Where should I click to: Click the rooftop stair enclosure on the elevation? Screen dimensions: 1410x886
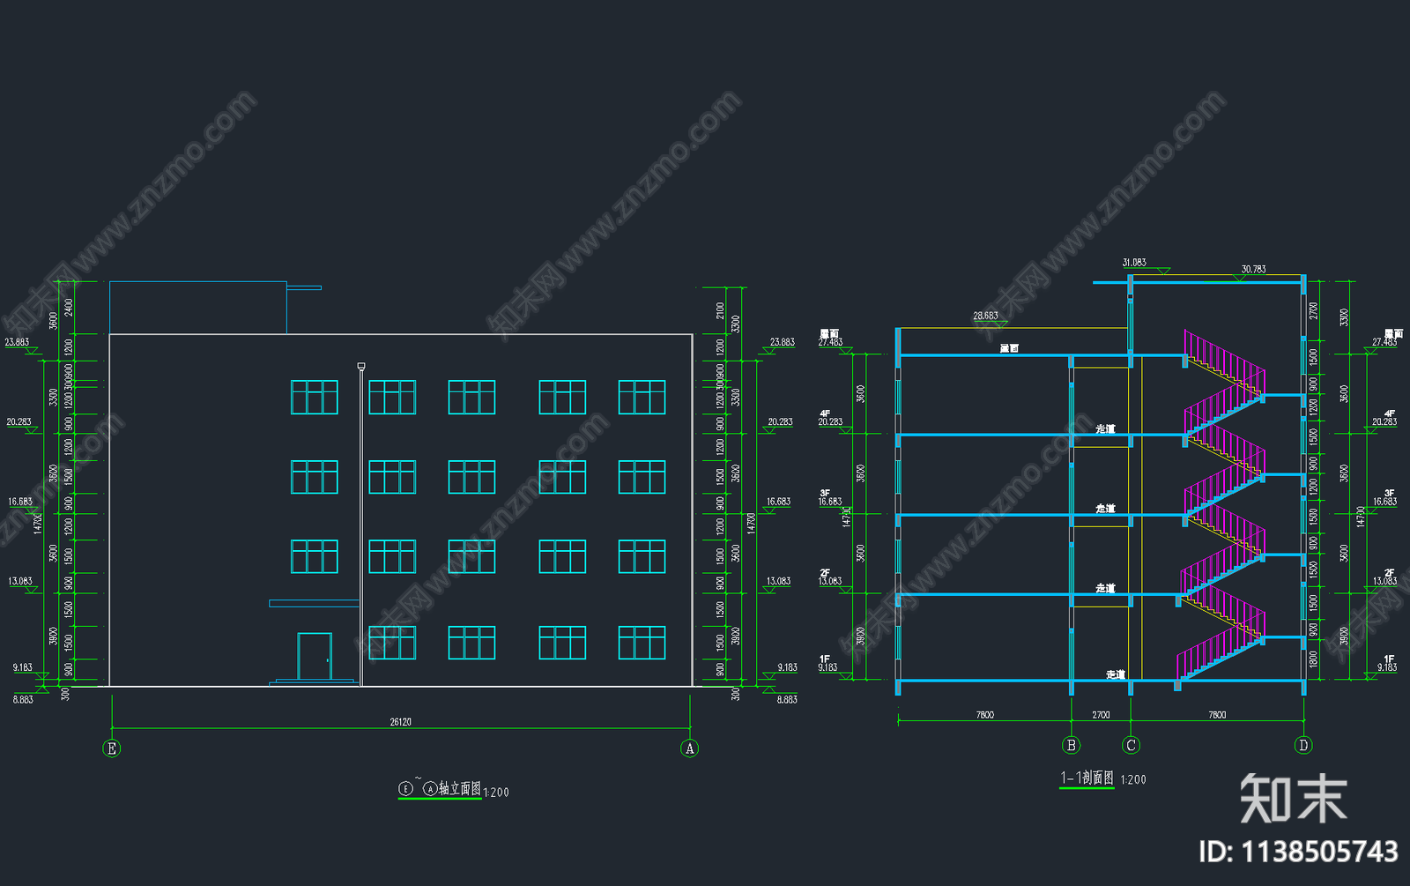point(198,308)
